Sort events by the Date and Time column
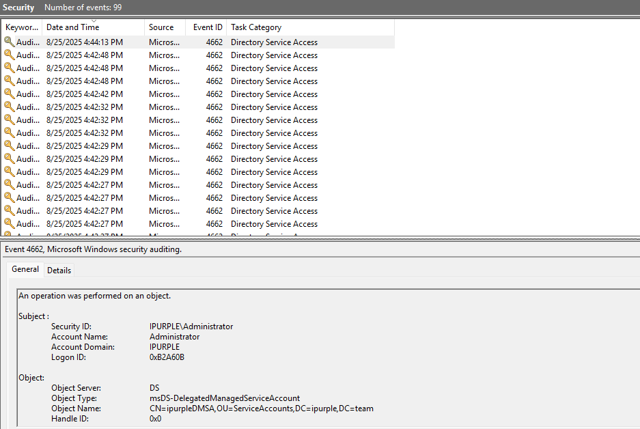This screenshot has width=640, height=429. tap(72, 27)
